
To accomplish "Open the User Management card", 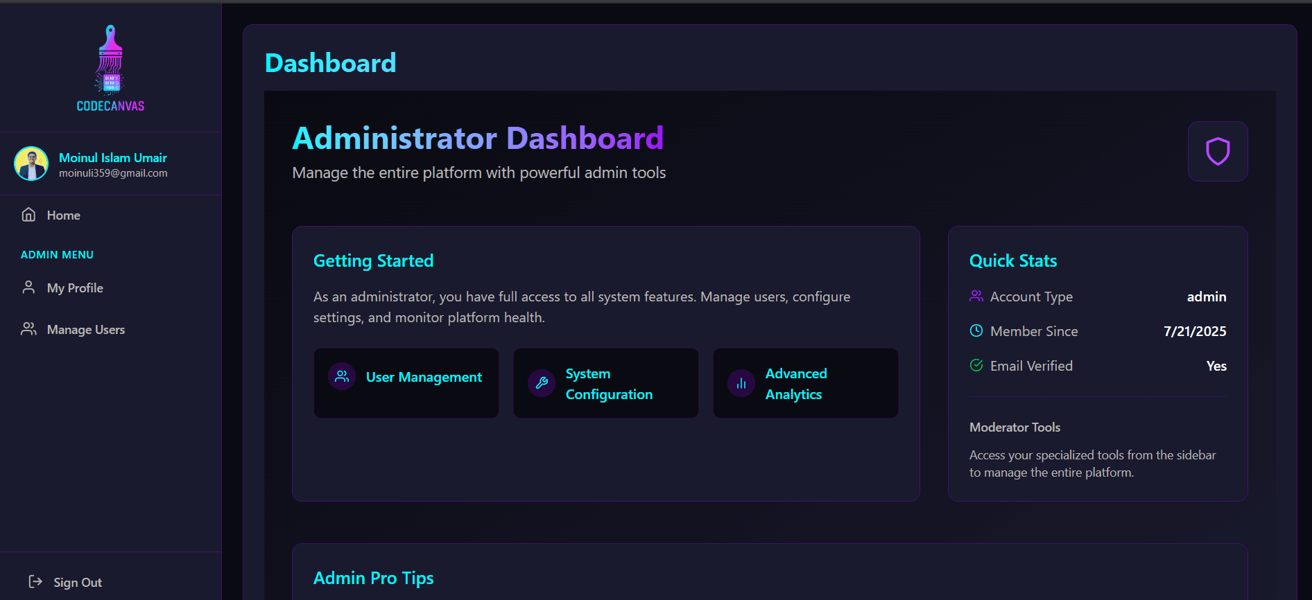I will tap(424, 378).
